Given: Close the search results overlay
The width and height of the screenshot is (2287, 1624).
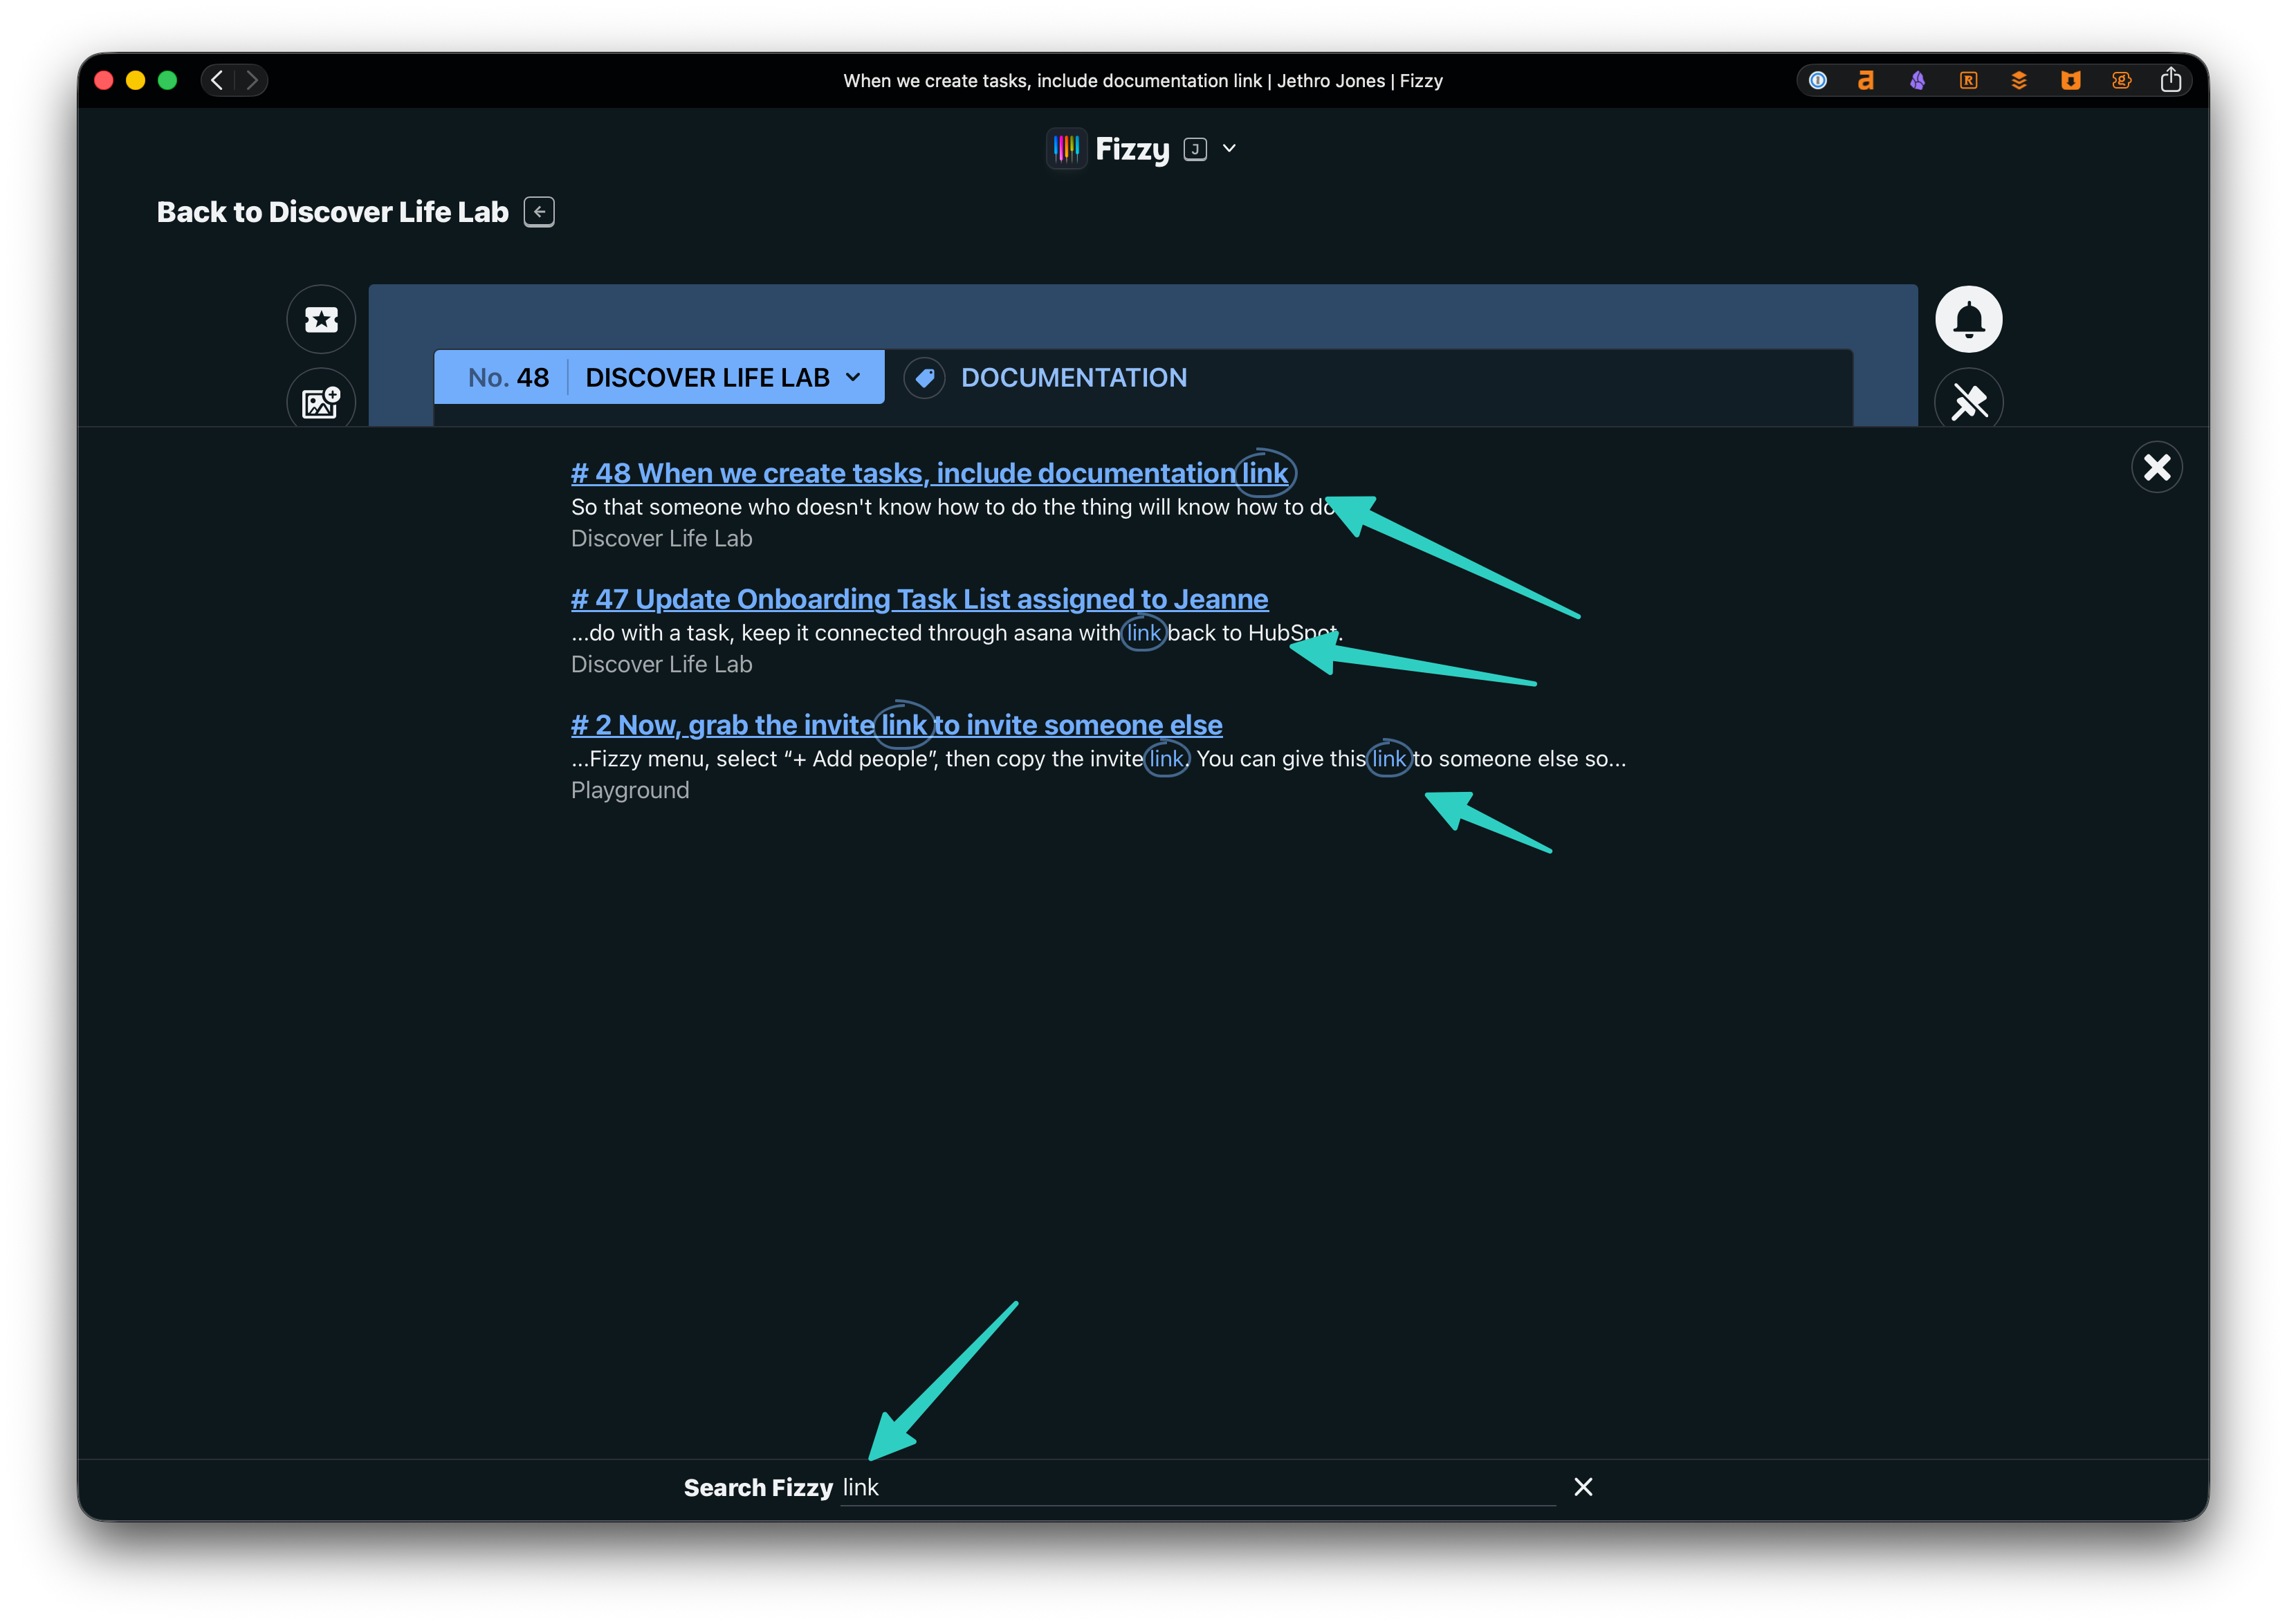Looking at the screenshot, I should 2156,467.
